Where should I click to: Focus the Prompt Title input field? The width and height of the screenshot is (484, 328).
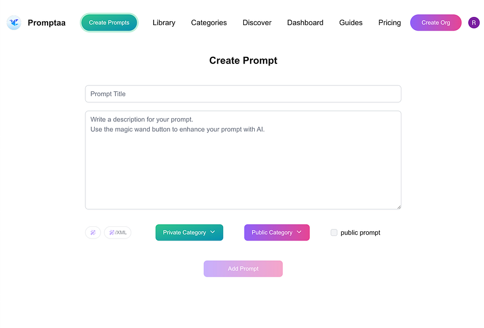click(243, 94)
